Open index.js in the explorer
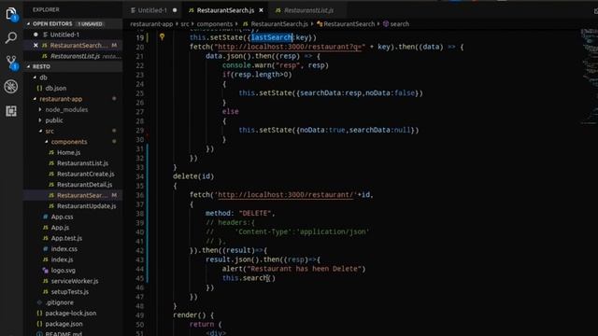598x336 pixels. (62, 259)
